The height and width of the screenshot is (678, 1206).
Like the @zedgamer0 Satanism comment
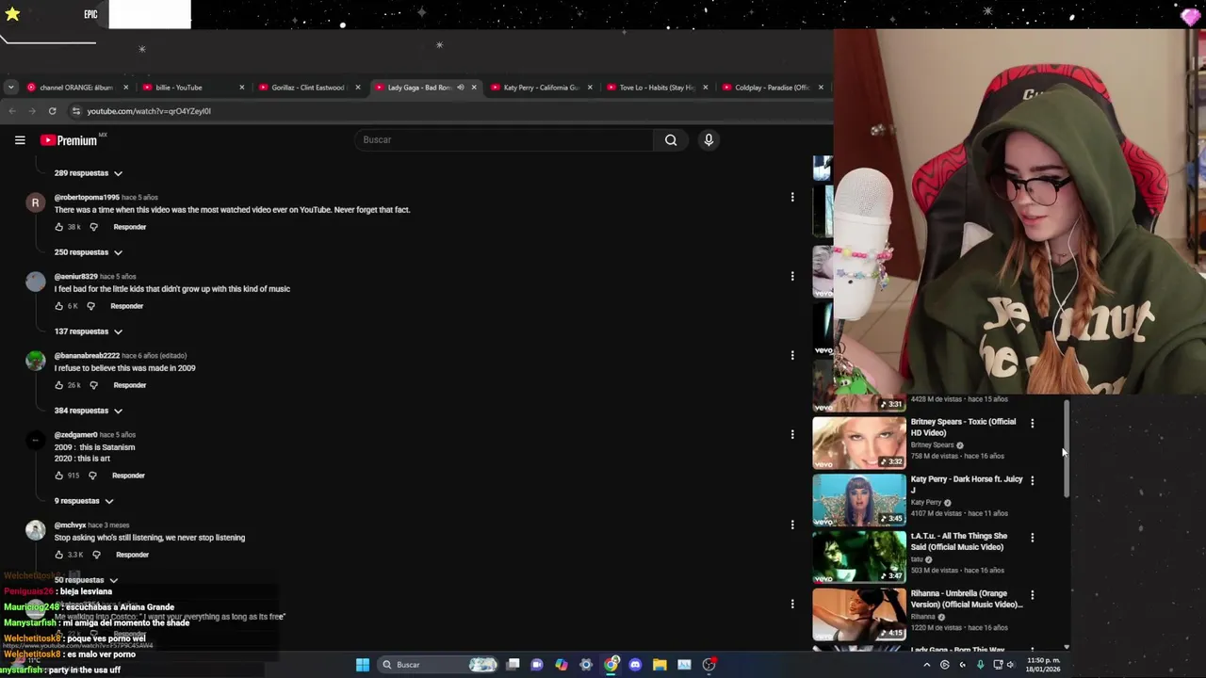coord(58,476)
